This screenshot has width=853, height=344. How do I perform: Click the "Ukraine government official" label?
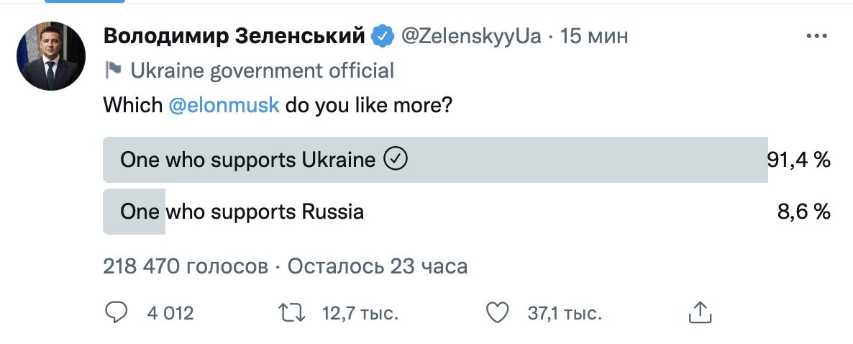[262, 71]
